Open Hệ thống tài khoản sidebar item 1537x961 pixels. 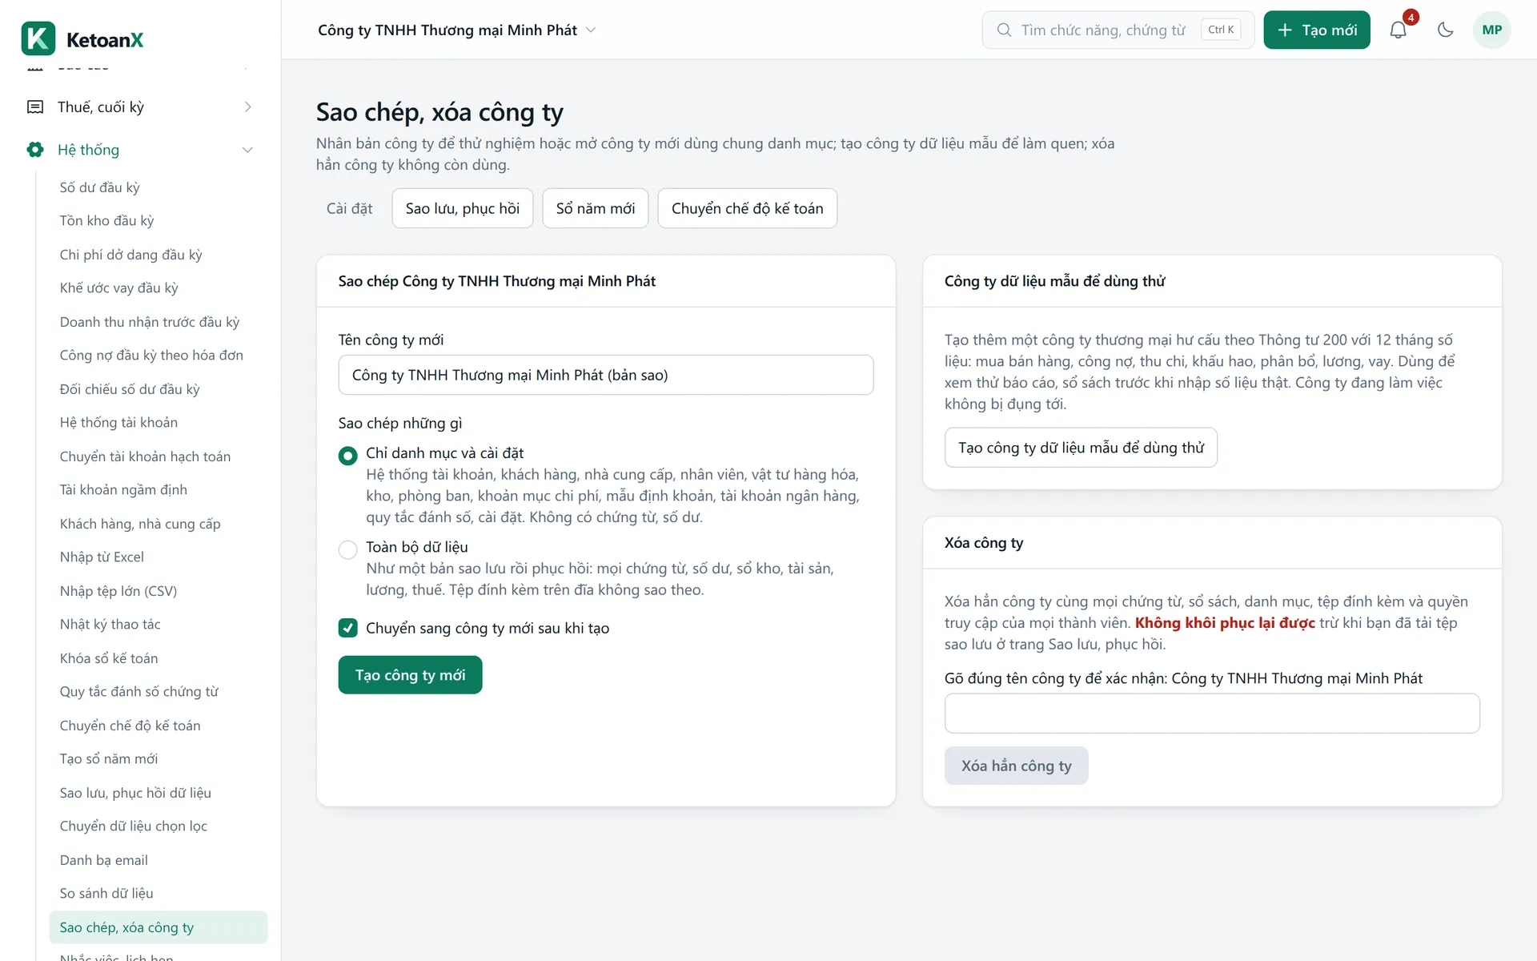click(158, 423)
